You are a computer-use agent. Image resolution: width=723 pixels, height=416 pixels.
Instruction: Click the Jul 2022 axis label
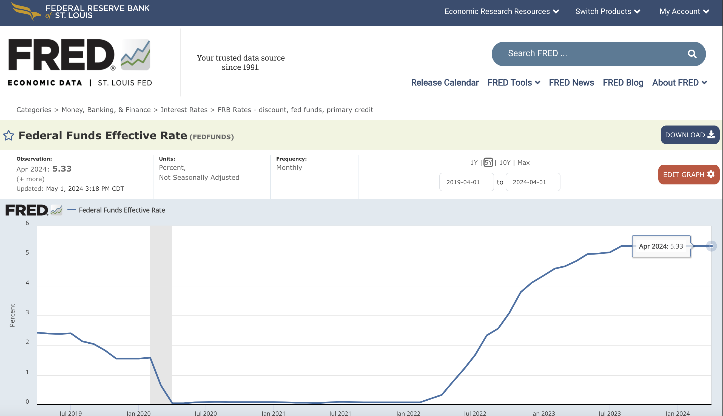[x=475, y=413]
